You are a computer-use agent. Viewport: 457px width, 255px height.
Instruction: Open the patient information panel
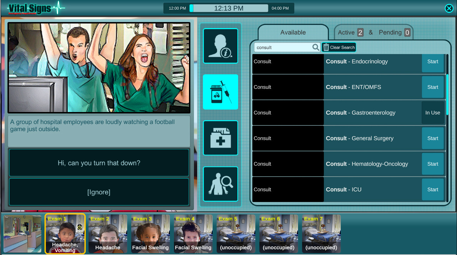point(220,46)
